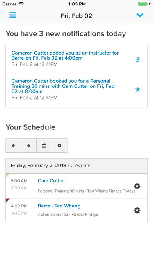153x273 pixels.
Task: Open schedule settings gear in toolbar
Action: 59,146
